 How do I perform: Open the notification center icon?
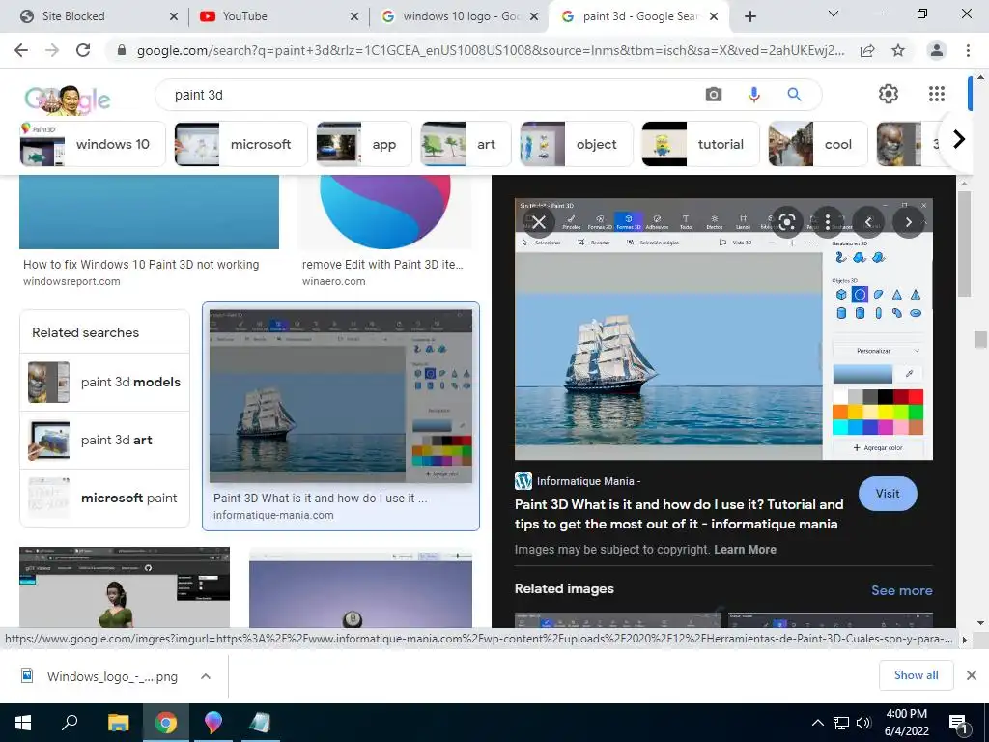(x=958, y=723)
